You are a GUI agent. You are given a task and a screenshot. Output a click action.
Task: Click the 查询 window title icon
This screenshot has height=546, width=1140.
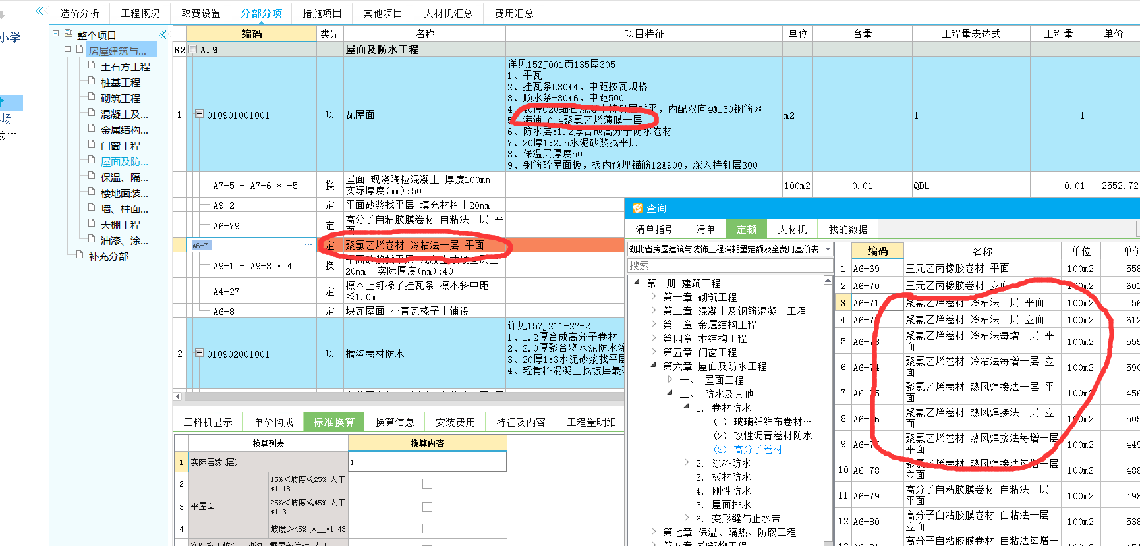coord(637,208)
